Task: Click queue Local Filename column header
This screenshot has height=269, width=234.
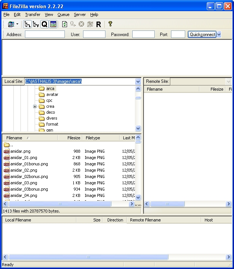Action: 39,220
